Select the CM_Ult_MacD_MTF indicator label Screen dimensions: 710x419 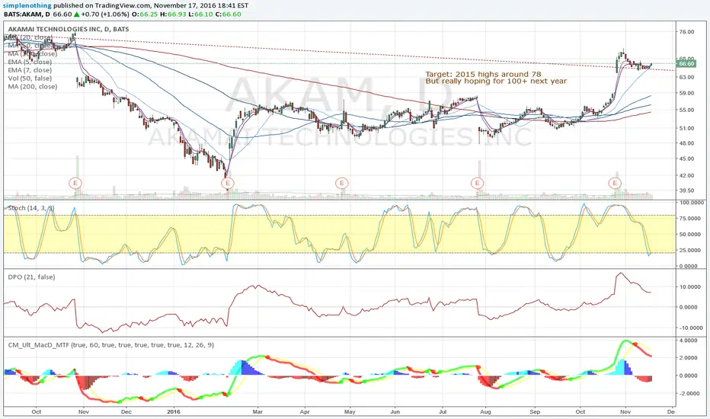click(111, 345)
